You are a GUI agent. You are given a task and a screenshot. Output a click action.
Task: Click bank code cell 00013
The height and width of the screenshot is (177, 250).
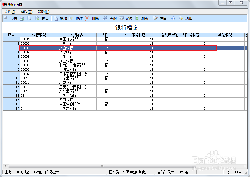pyautogui.click(x=39, y=91)
